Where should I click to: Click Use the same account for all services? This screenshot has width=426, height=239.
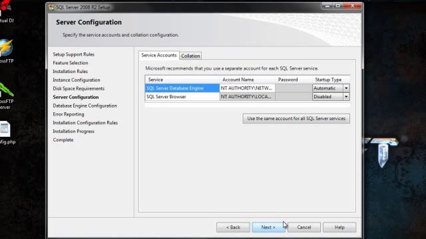point(296,119)
